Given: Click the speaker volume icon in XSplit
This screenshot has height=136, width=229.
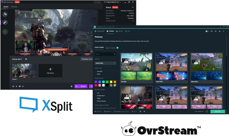Looking at the screenshot, I should [x=13, y=86].
